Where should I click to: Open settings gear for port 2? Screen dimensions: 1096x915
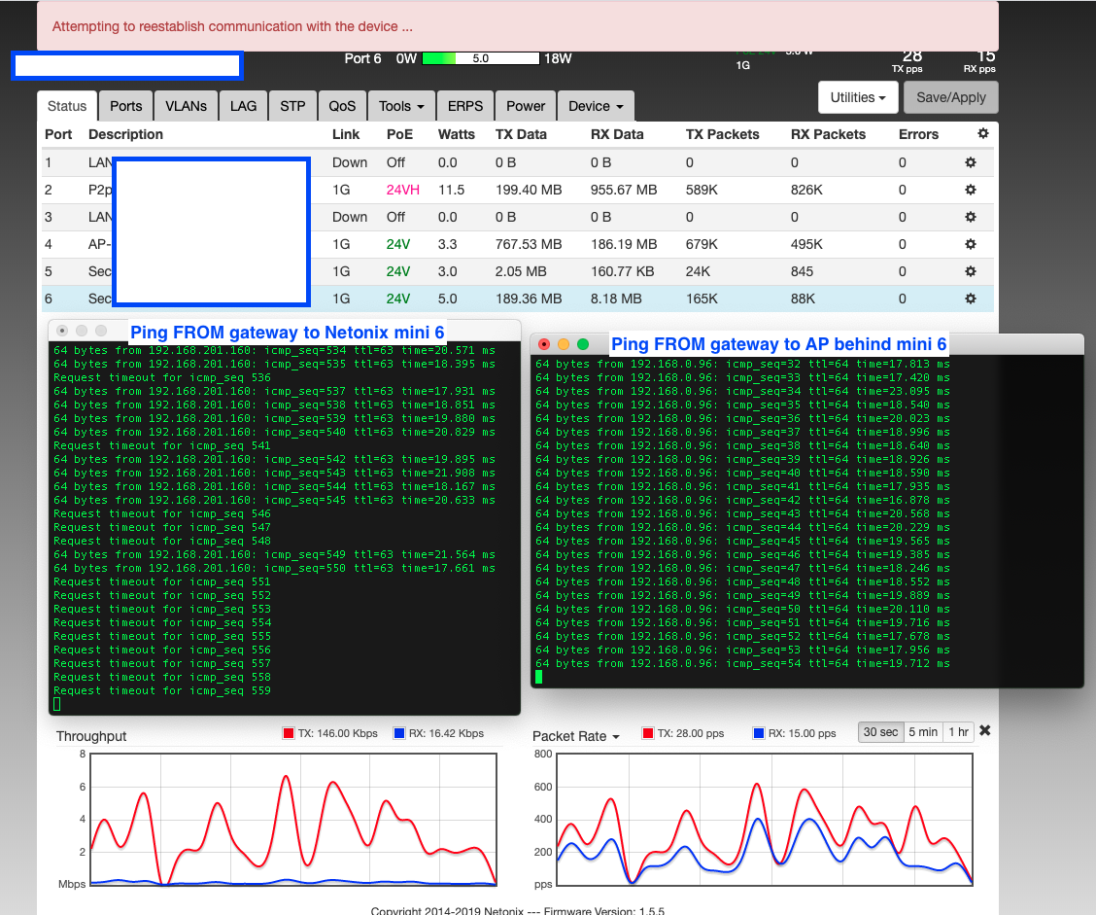pos(970,190)
